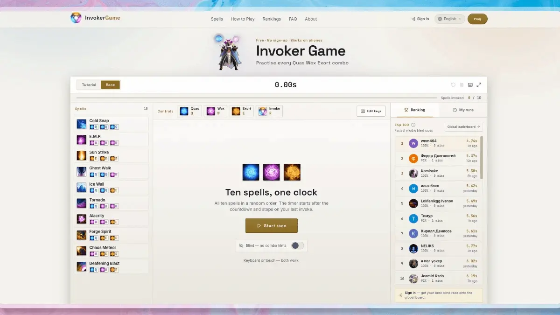This screenshot has width=560, height=315.
Task: Click the E.M.P. spell icon
Action: point(81,140)
